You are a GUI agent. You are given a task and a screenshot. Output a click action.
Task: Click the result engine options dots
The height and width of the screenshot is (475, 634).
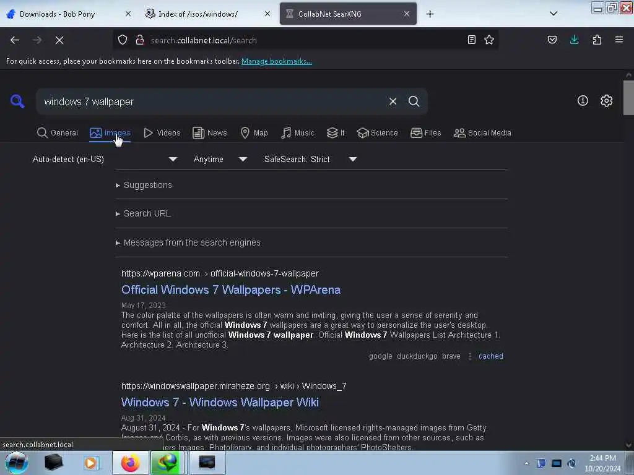[x=469, y=356]
